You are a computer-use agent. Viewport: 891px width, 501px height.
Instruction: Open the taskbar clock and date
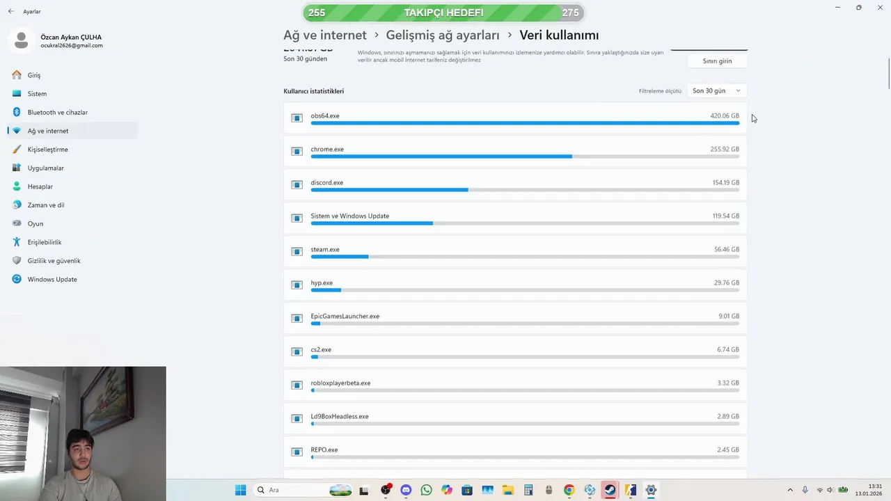pyautogui.click(x=869, y=490)
